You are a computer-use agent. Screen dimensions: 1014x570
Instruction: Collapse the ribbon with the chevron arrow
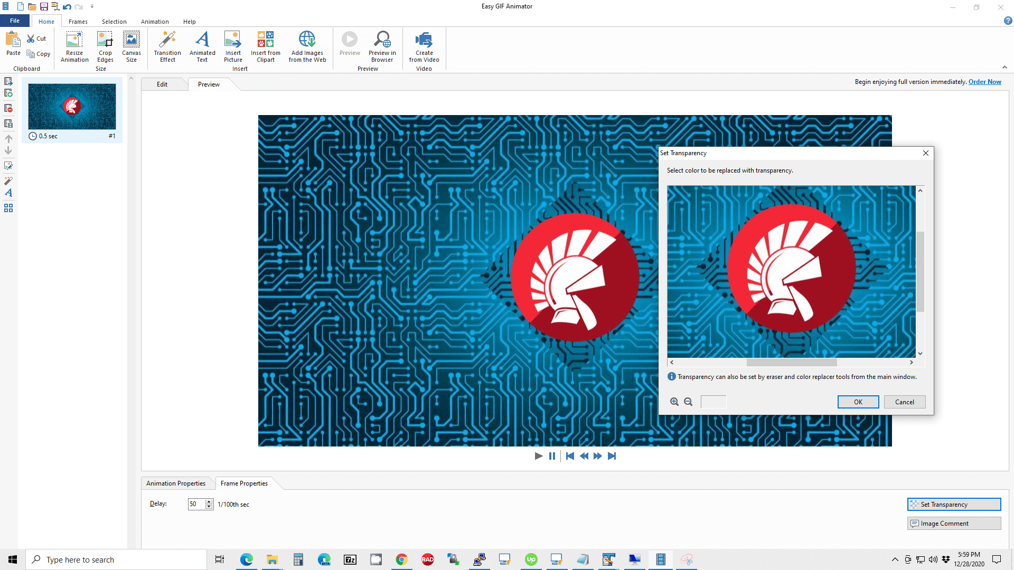(1004, 68)
